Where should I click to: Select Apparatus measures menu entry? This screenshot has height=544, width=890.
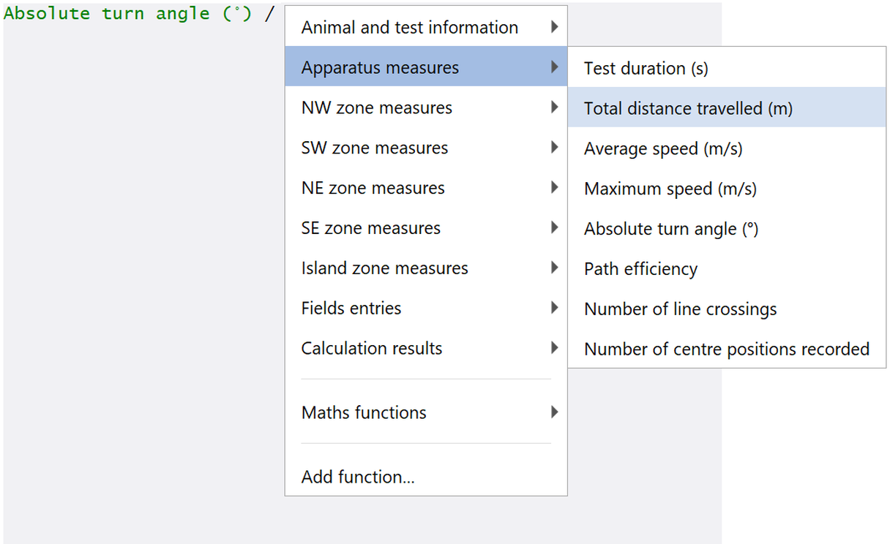426,67
